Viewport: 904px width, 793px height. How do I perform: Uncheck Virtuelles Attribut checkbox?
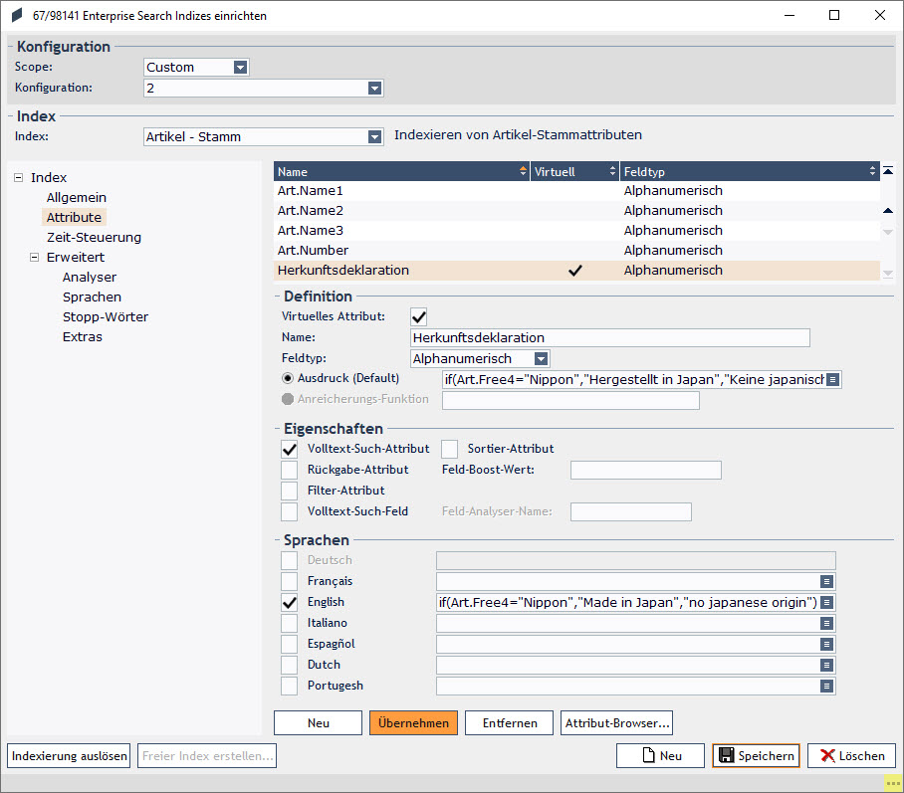pyautogui.click(x=418, y=316)
